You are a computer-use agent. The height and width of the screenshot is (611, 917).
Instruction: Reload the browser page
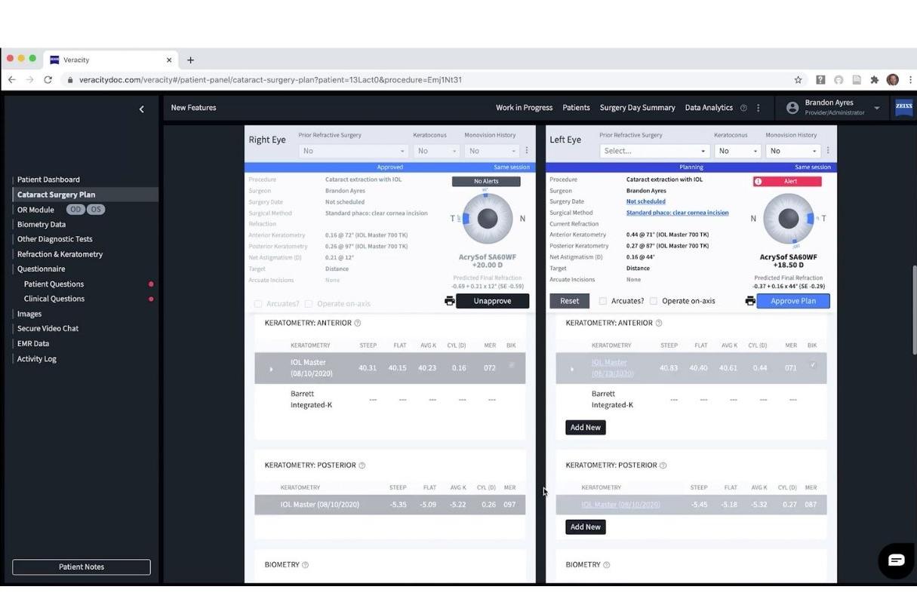coord(48,80)
